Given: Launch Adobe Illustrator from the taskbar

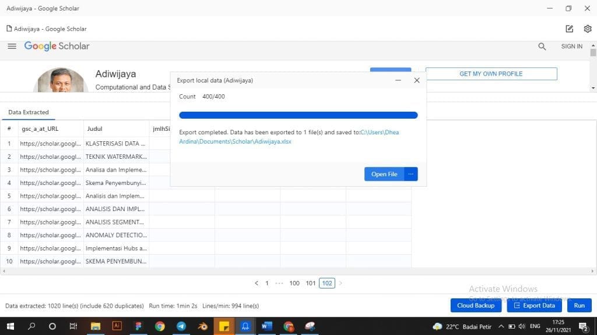Looking at the screenshot, I should click(x=117, y=326).
